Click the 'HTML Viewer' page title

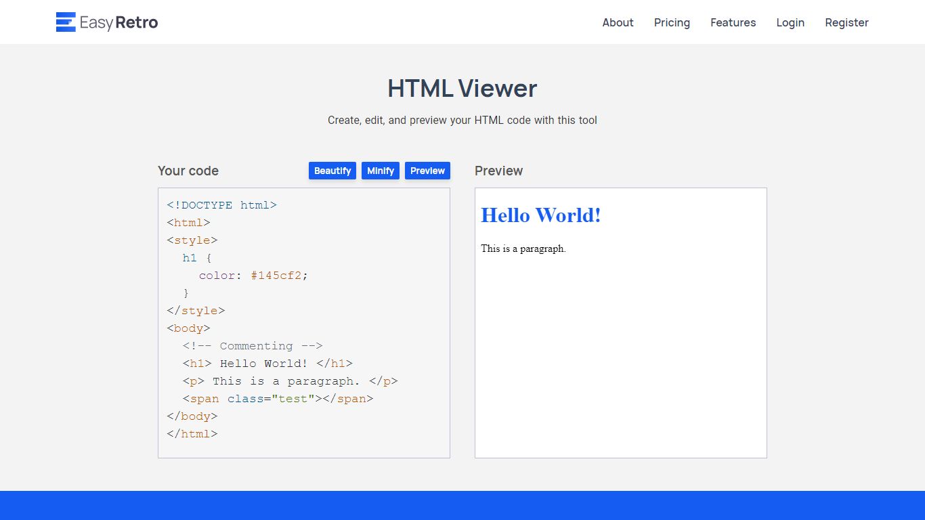[462, 89]
